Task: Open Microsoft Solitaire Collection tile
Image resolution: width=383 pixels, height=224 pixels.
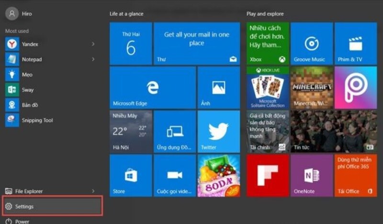Action: [268, 88]
